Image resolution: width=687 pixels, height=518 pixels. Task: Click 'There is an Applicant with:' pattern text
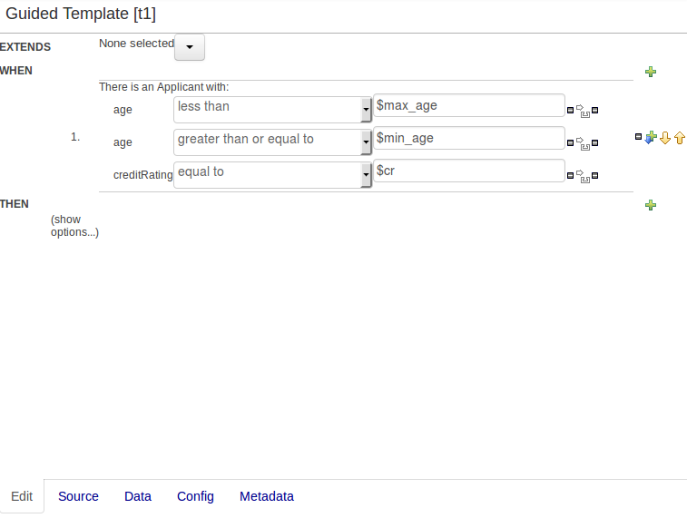pyautogui.click(x=163, y=87)
